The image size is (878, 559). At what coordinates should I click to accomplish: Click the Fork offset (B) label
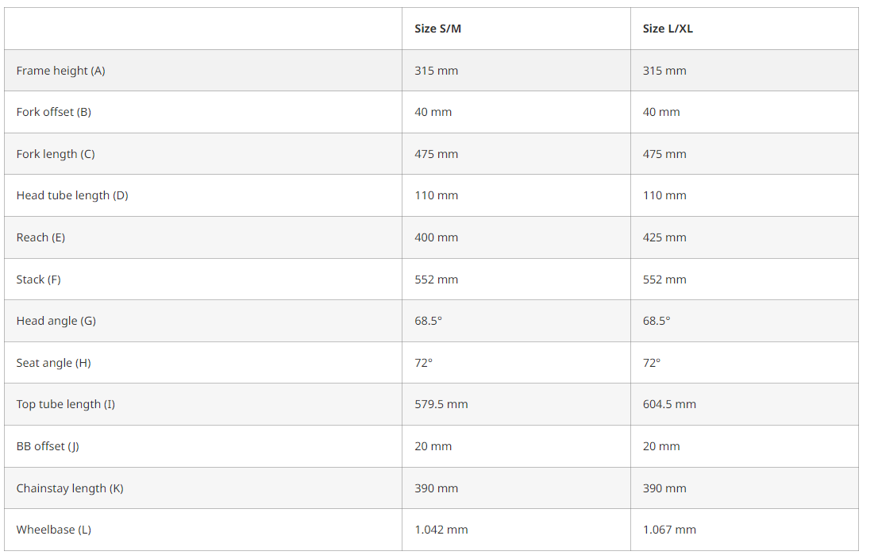(x=54, y=112)
